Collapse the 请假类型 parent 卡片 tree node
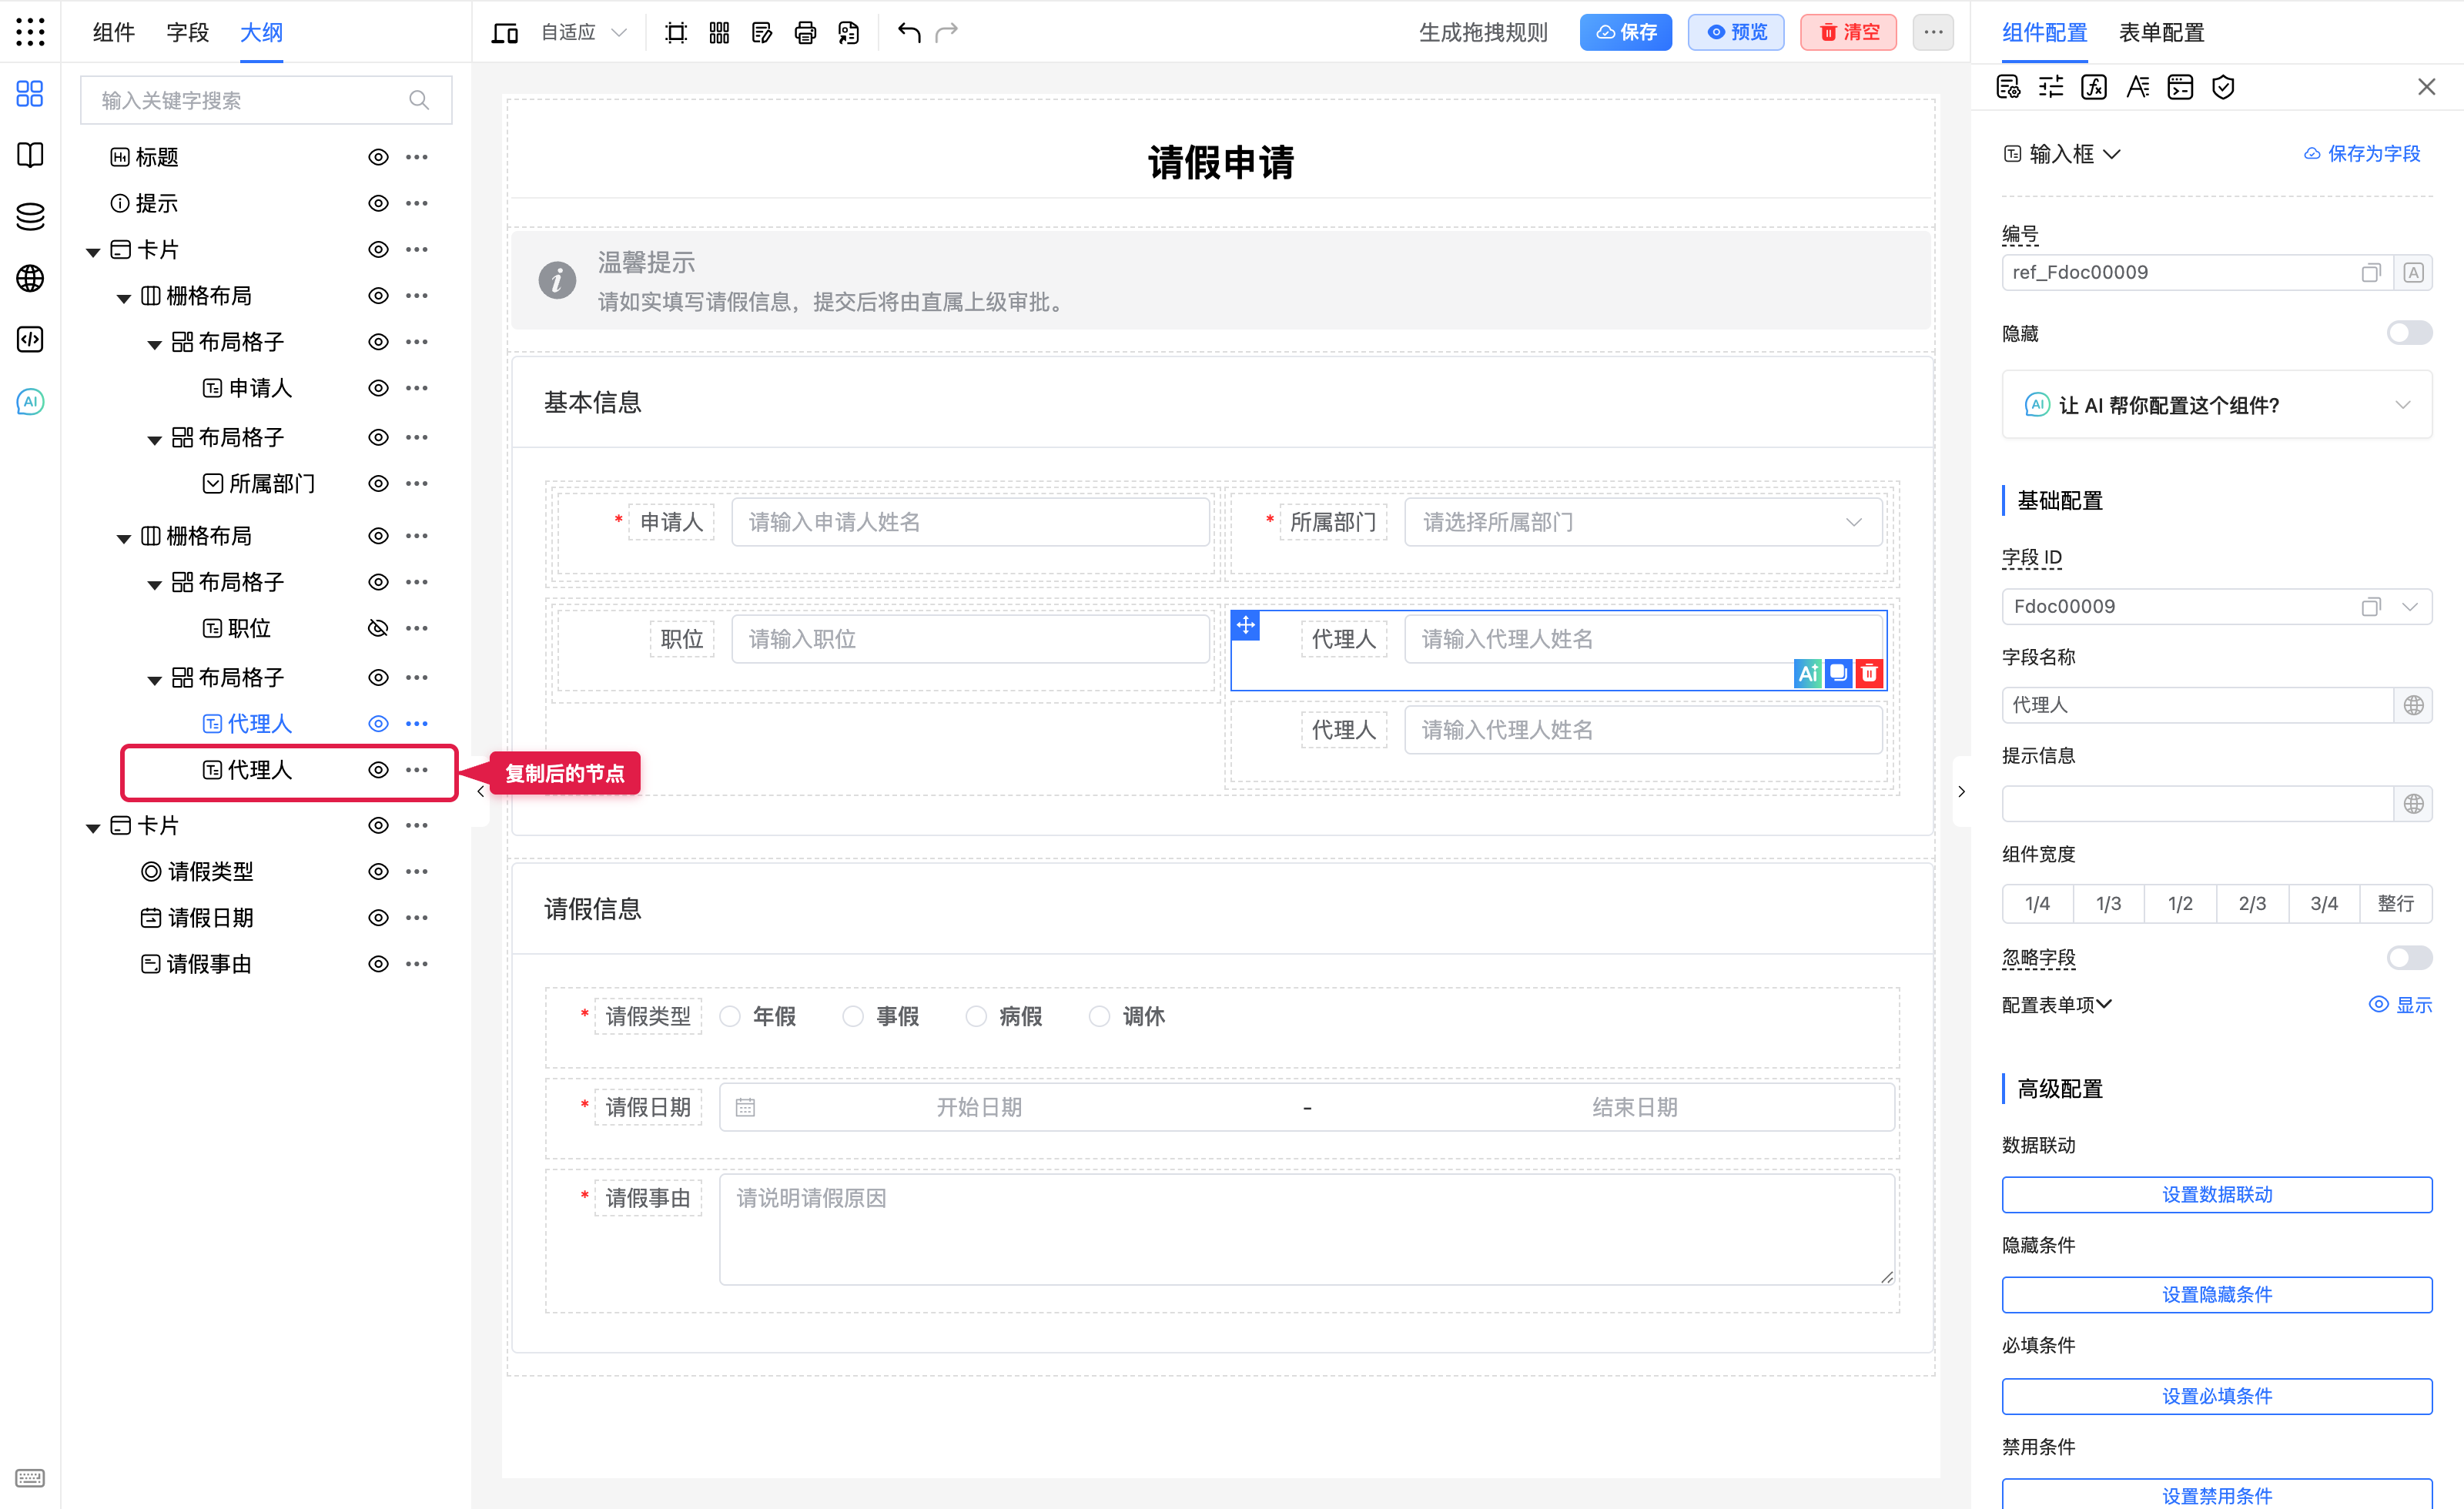 (93, 827)
